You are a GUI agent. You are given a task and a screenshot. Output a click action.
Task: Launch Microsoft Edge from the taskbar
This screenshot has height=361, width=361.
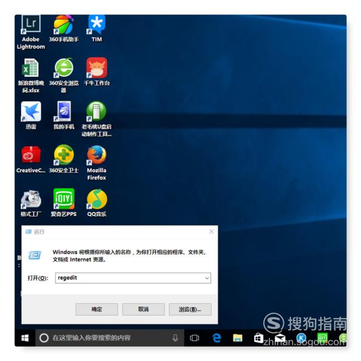(217, 338)
